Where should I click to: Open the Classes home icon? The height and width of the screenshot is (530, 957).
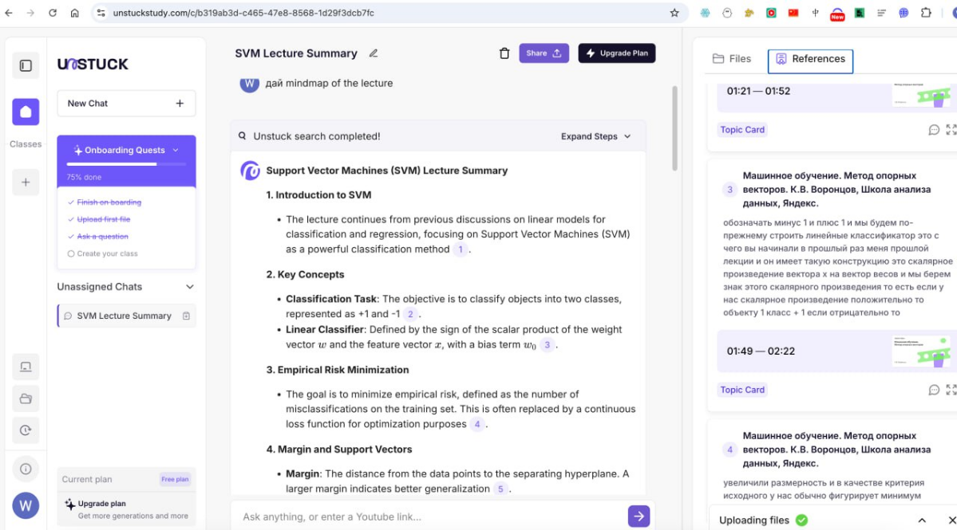(26, 112)
